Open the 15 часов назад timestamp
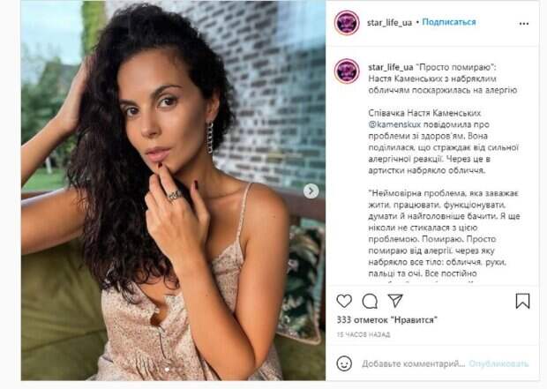The image size is (547, 389). coord(363,334)
